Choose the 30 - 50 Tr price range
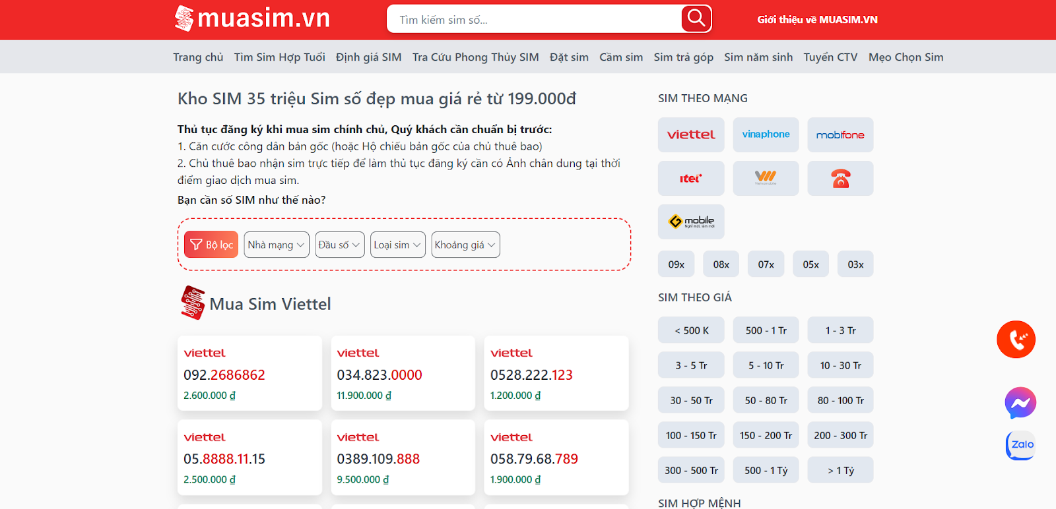The width and height of the screenshot is (1056, 509). click(x=691, y=400)
